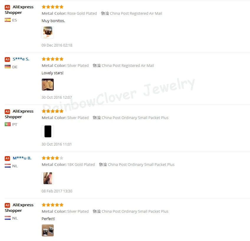Viewport: 250px width, 241px height.
Task: Open the Lovely stars review photo thumbnail
Action: pyautogui.click(x=48, y=85)
